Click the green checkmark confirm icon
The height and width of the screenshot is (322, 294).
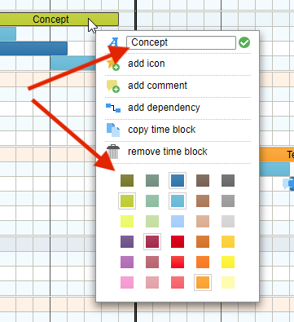coord(244,42)
